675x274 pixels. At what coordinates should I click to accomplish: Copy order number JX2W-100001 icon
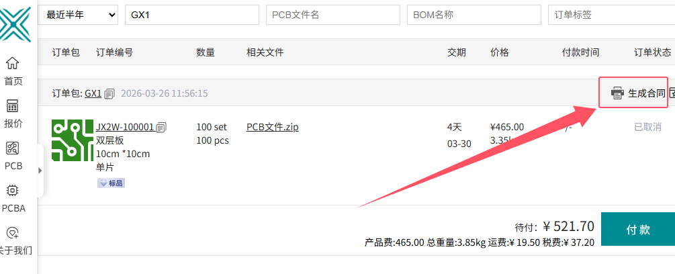(x=161, y=127)
